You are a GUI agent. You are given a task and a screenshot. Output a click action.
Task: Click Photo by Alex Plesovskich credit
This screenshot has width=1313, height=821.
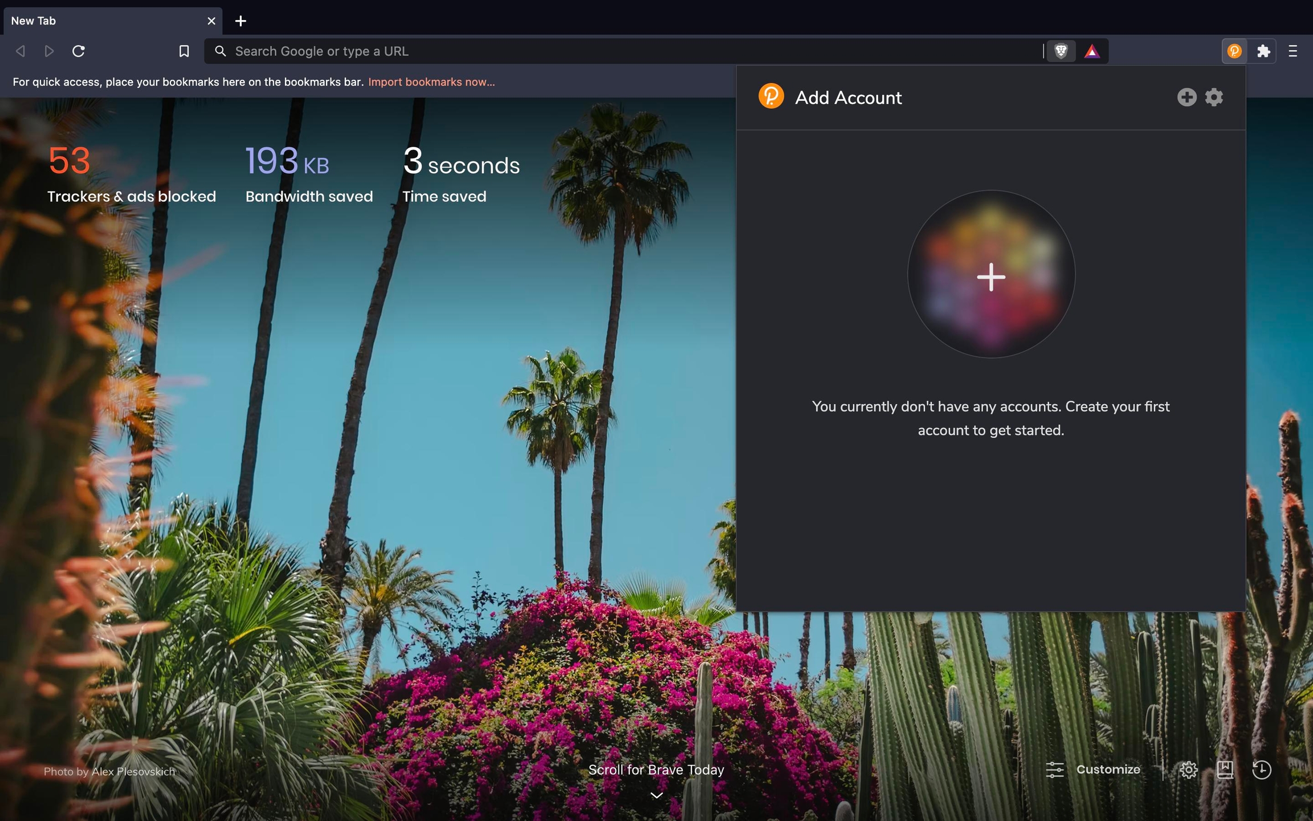tap(109, 771)
